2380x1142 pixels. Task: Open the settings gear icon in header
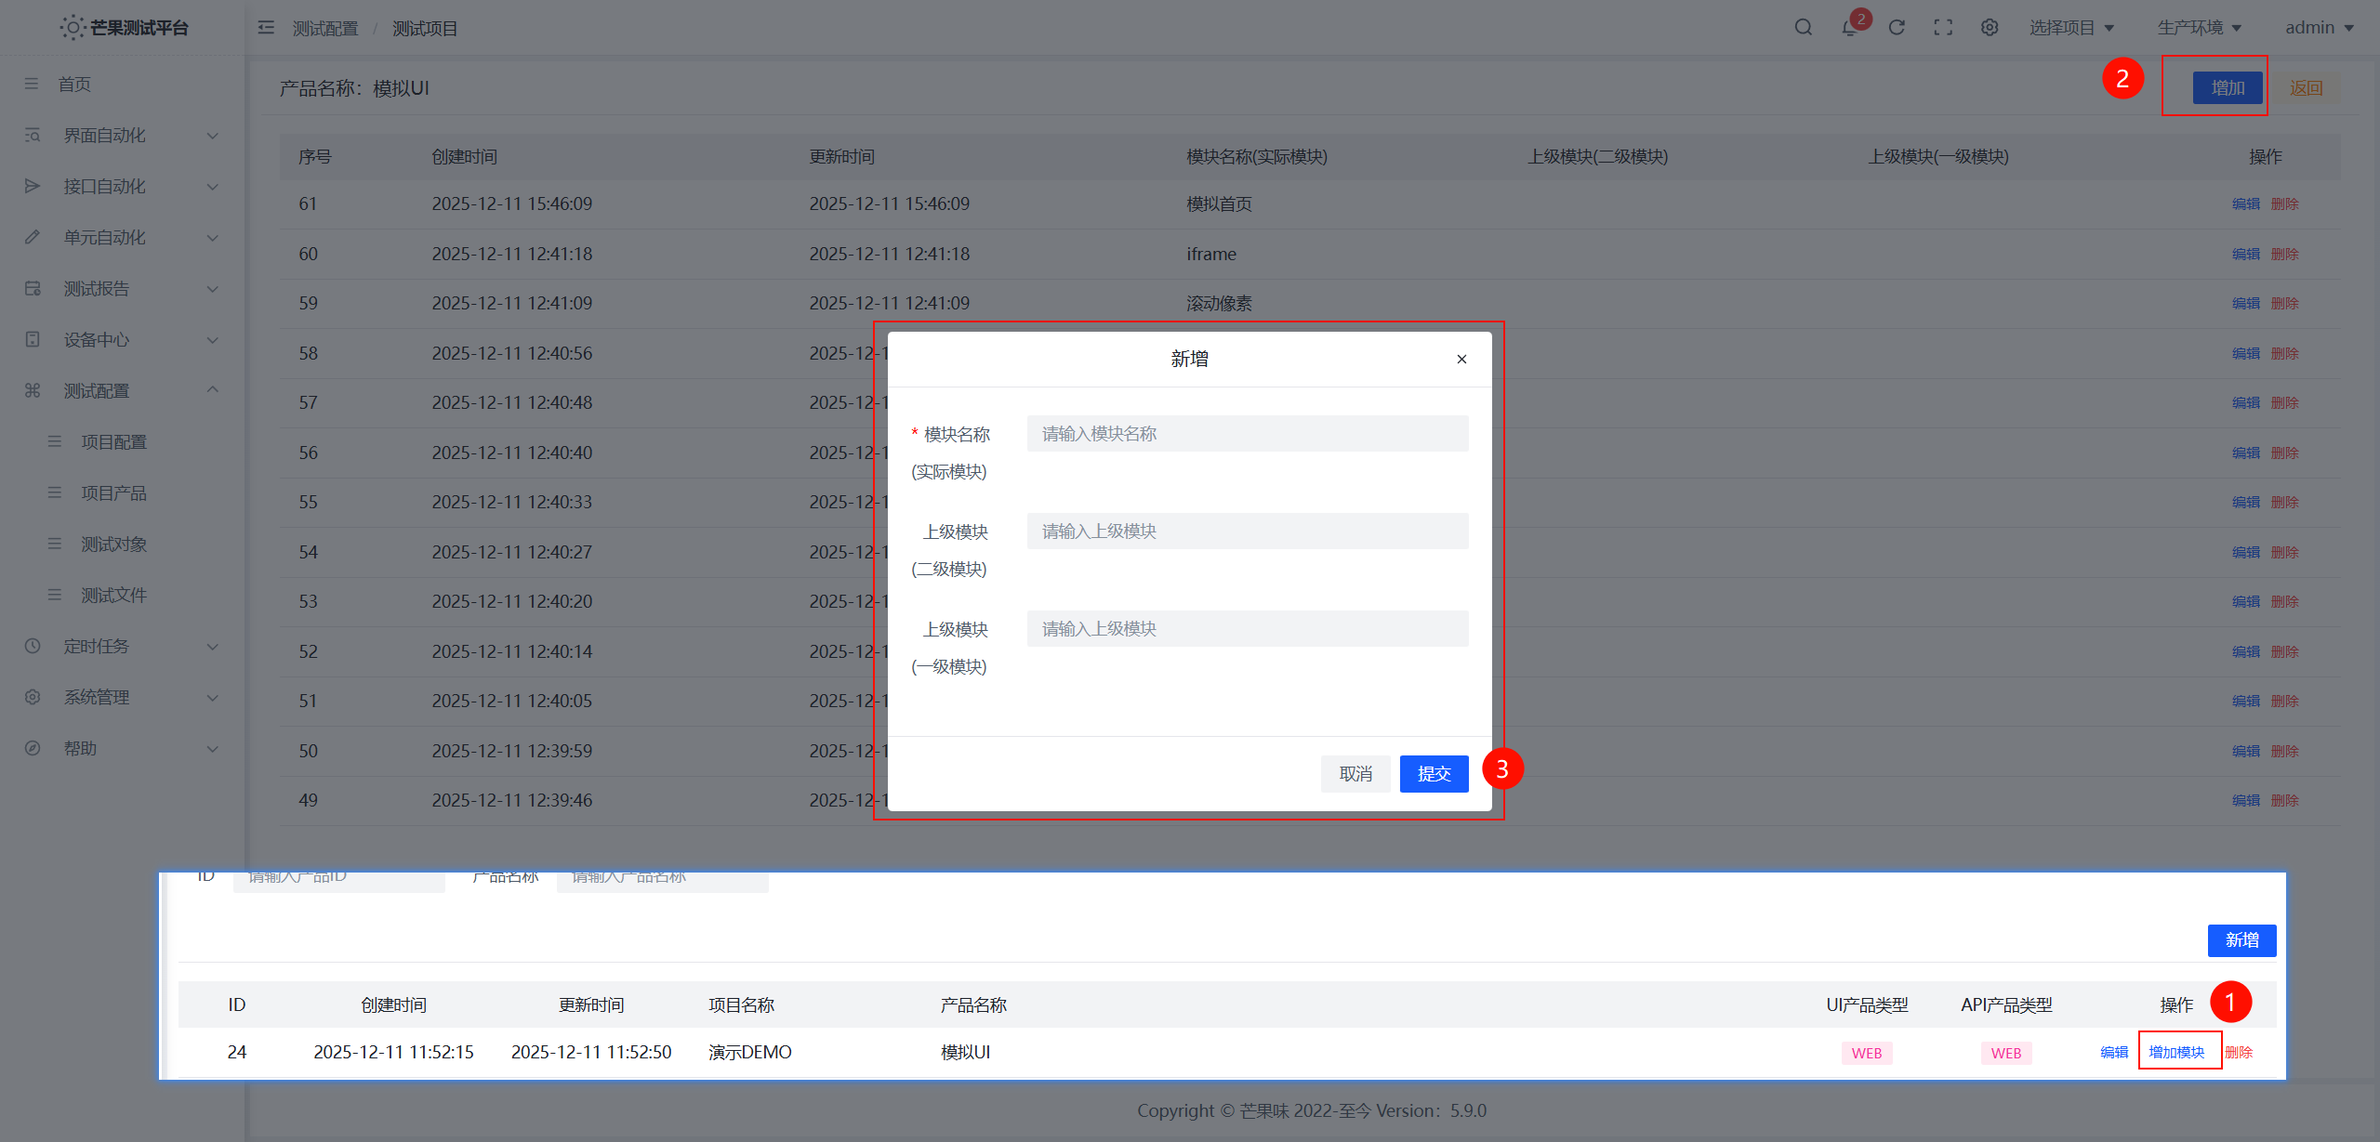(x=1990, y=28)
